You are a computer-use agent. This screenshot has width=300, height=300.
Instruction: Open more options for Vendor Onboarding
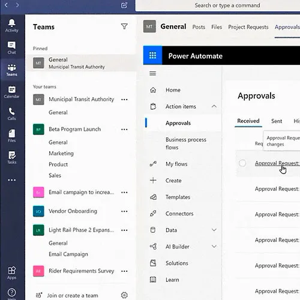click(x=124, y=211)
